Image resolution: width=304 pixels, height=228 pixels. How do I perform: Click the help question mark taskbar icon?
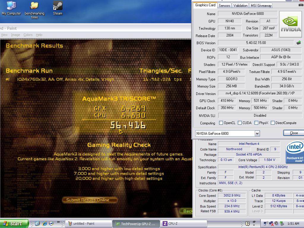[247, 224]
